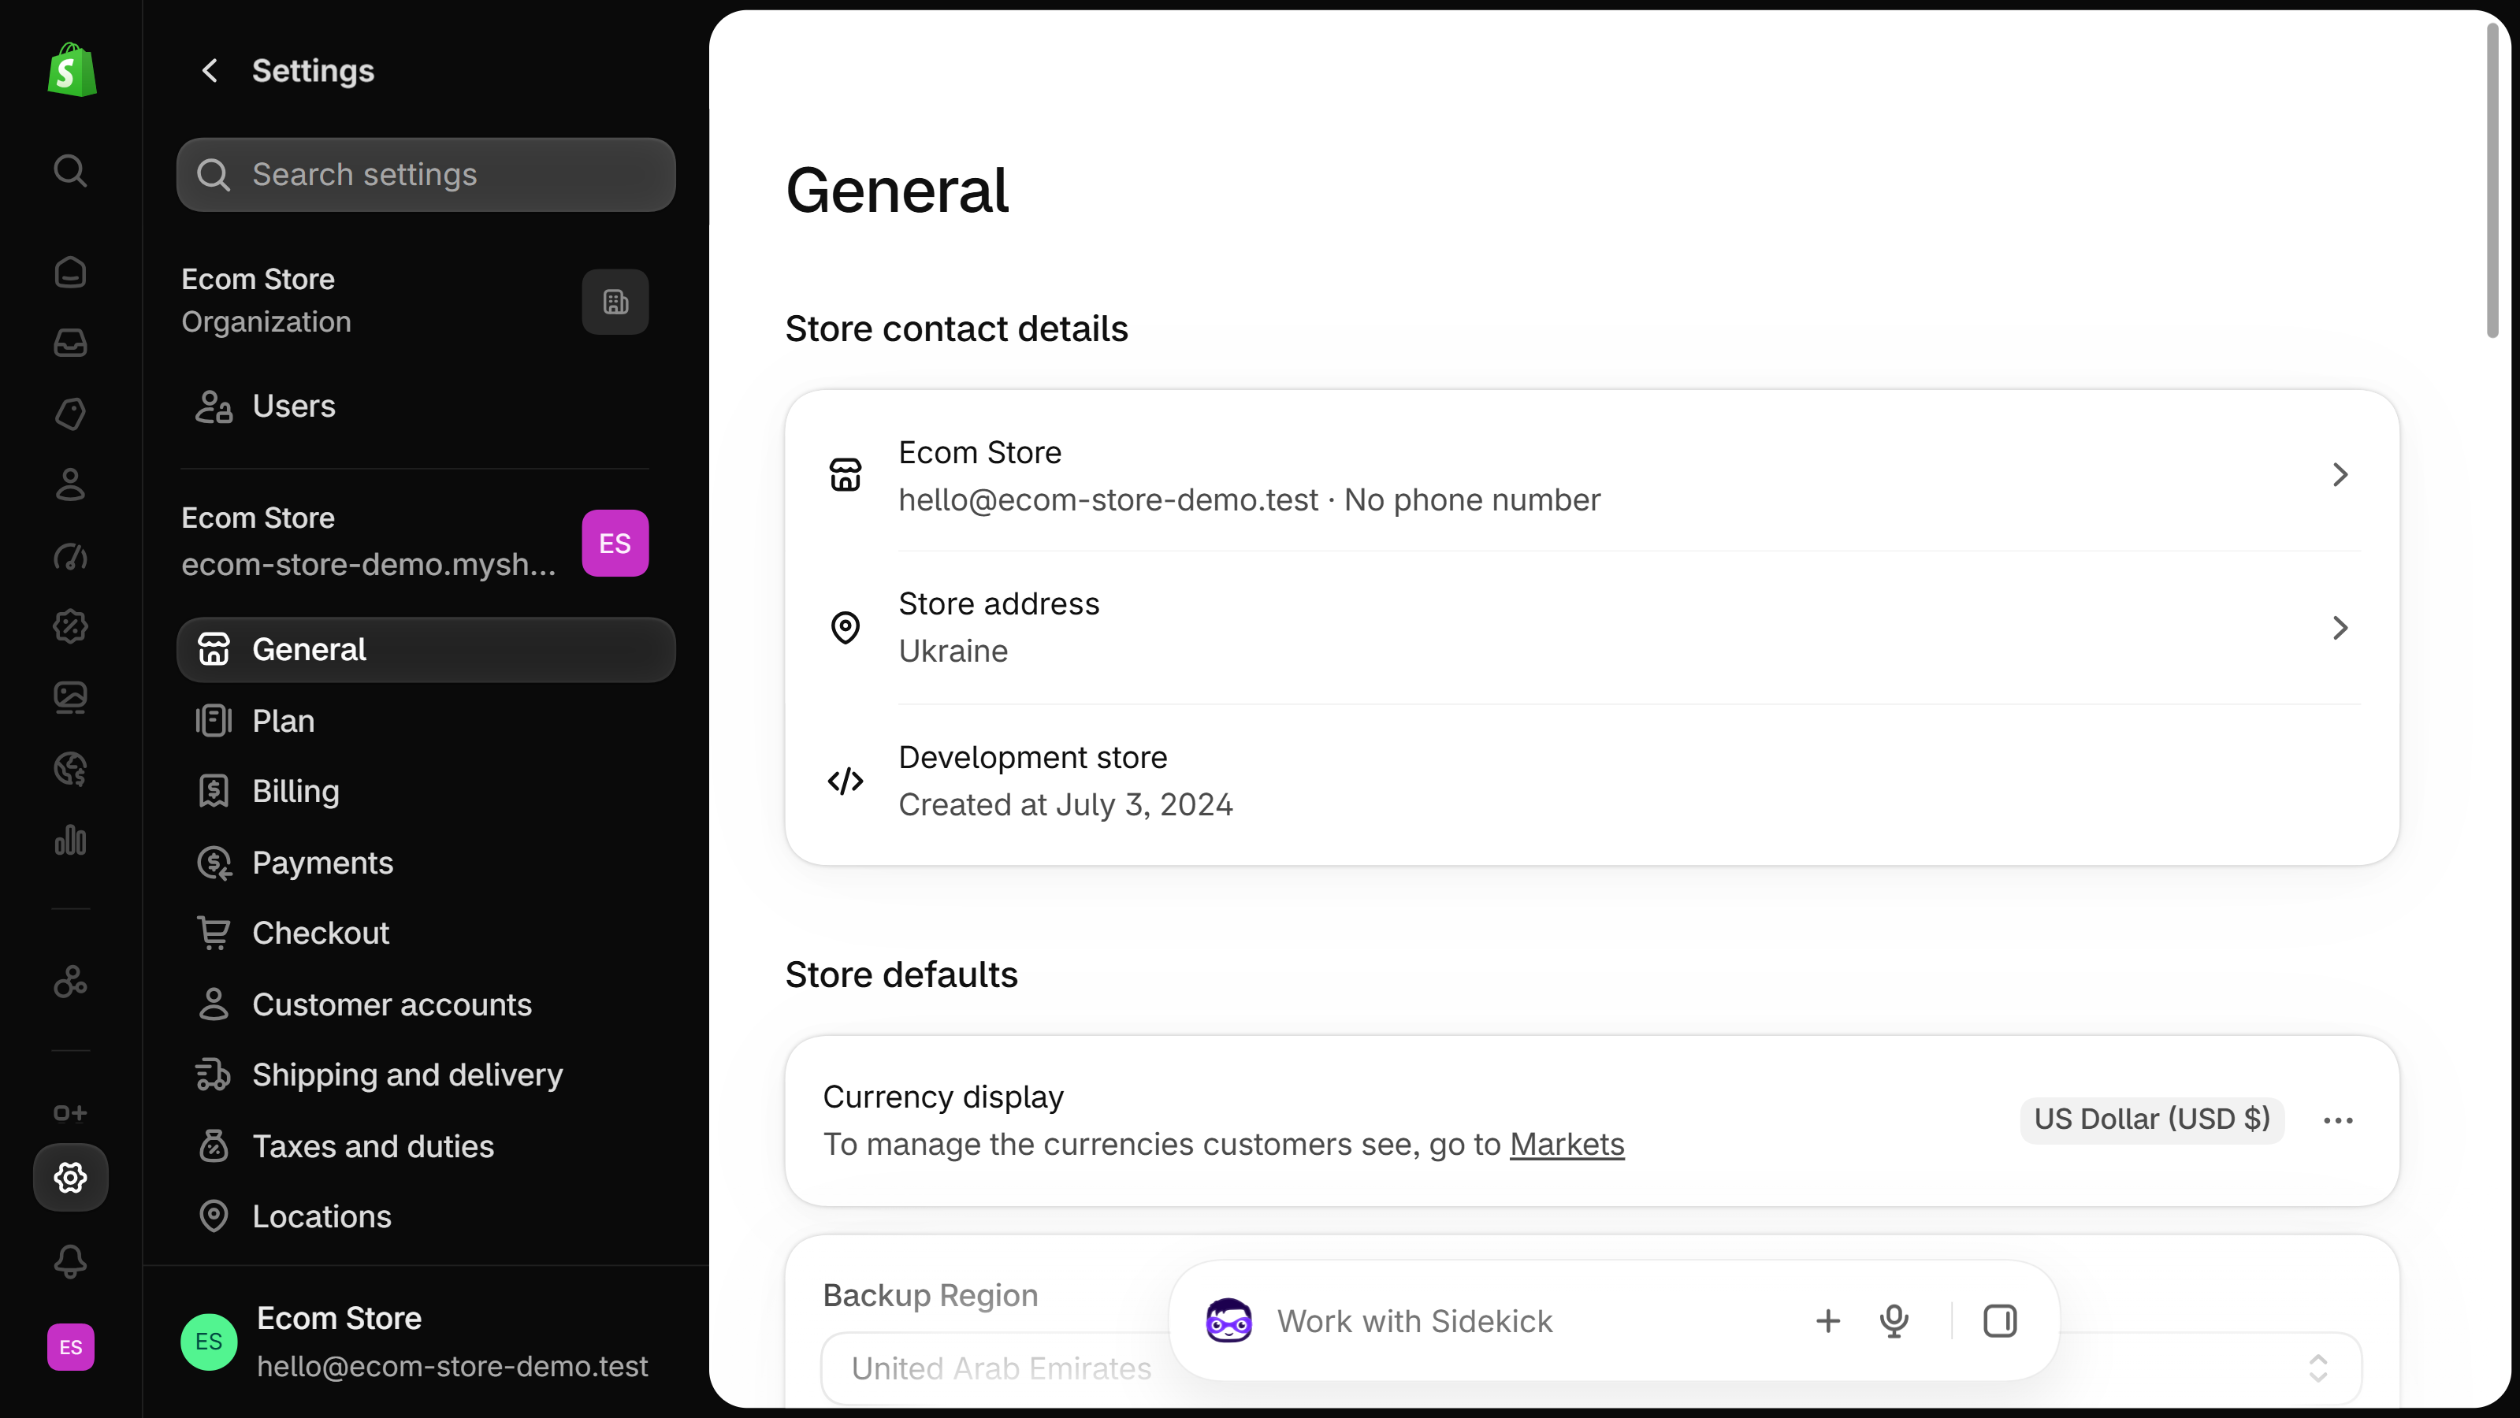Open Content image icon in left rail
Screen dimensions: 2520x1418
[x=70, y=697]
